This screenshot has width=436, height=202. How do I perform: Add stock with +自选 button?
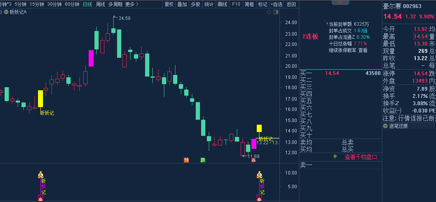277,4
